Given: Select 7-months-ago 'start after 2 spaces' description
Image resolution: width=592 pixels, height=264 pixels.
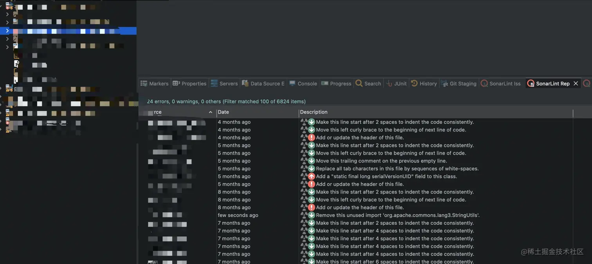Looking at the screenshot, I should tap(395, 223).
